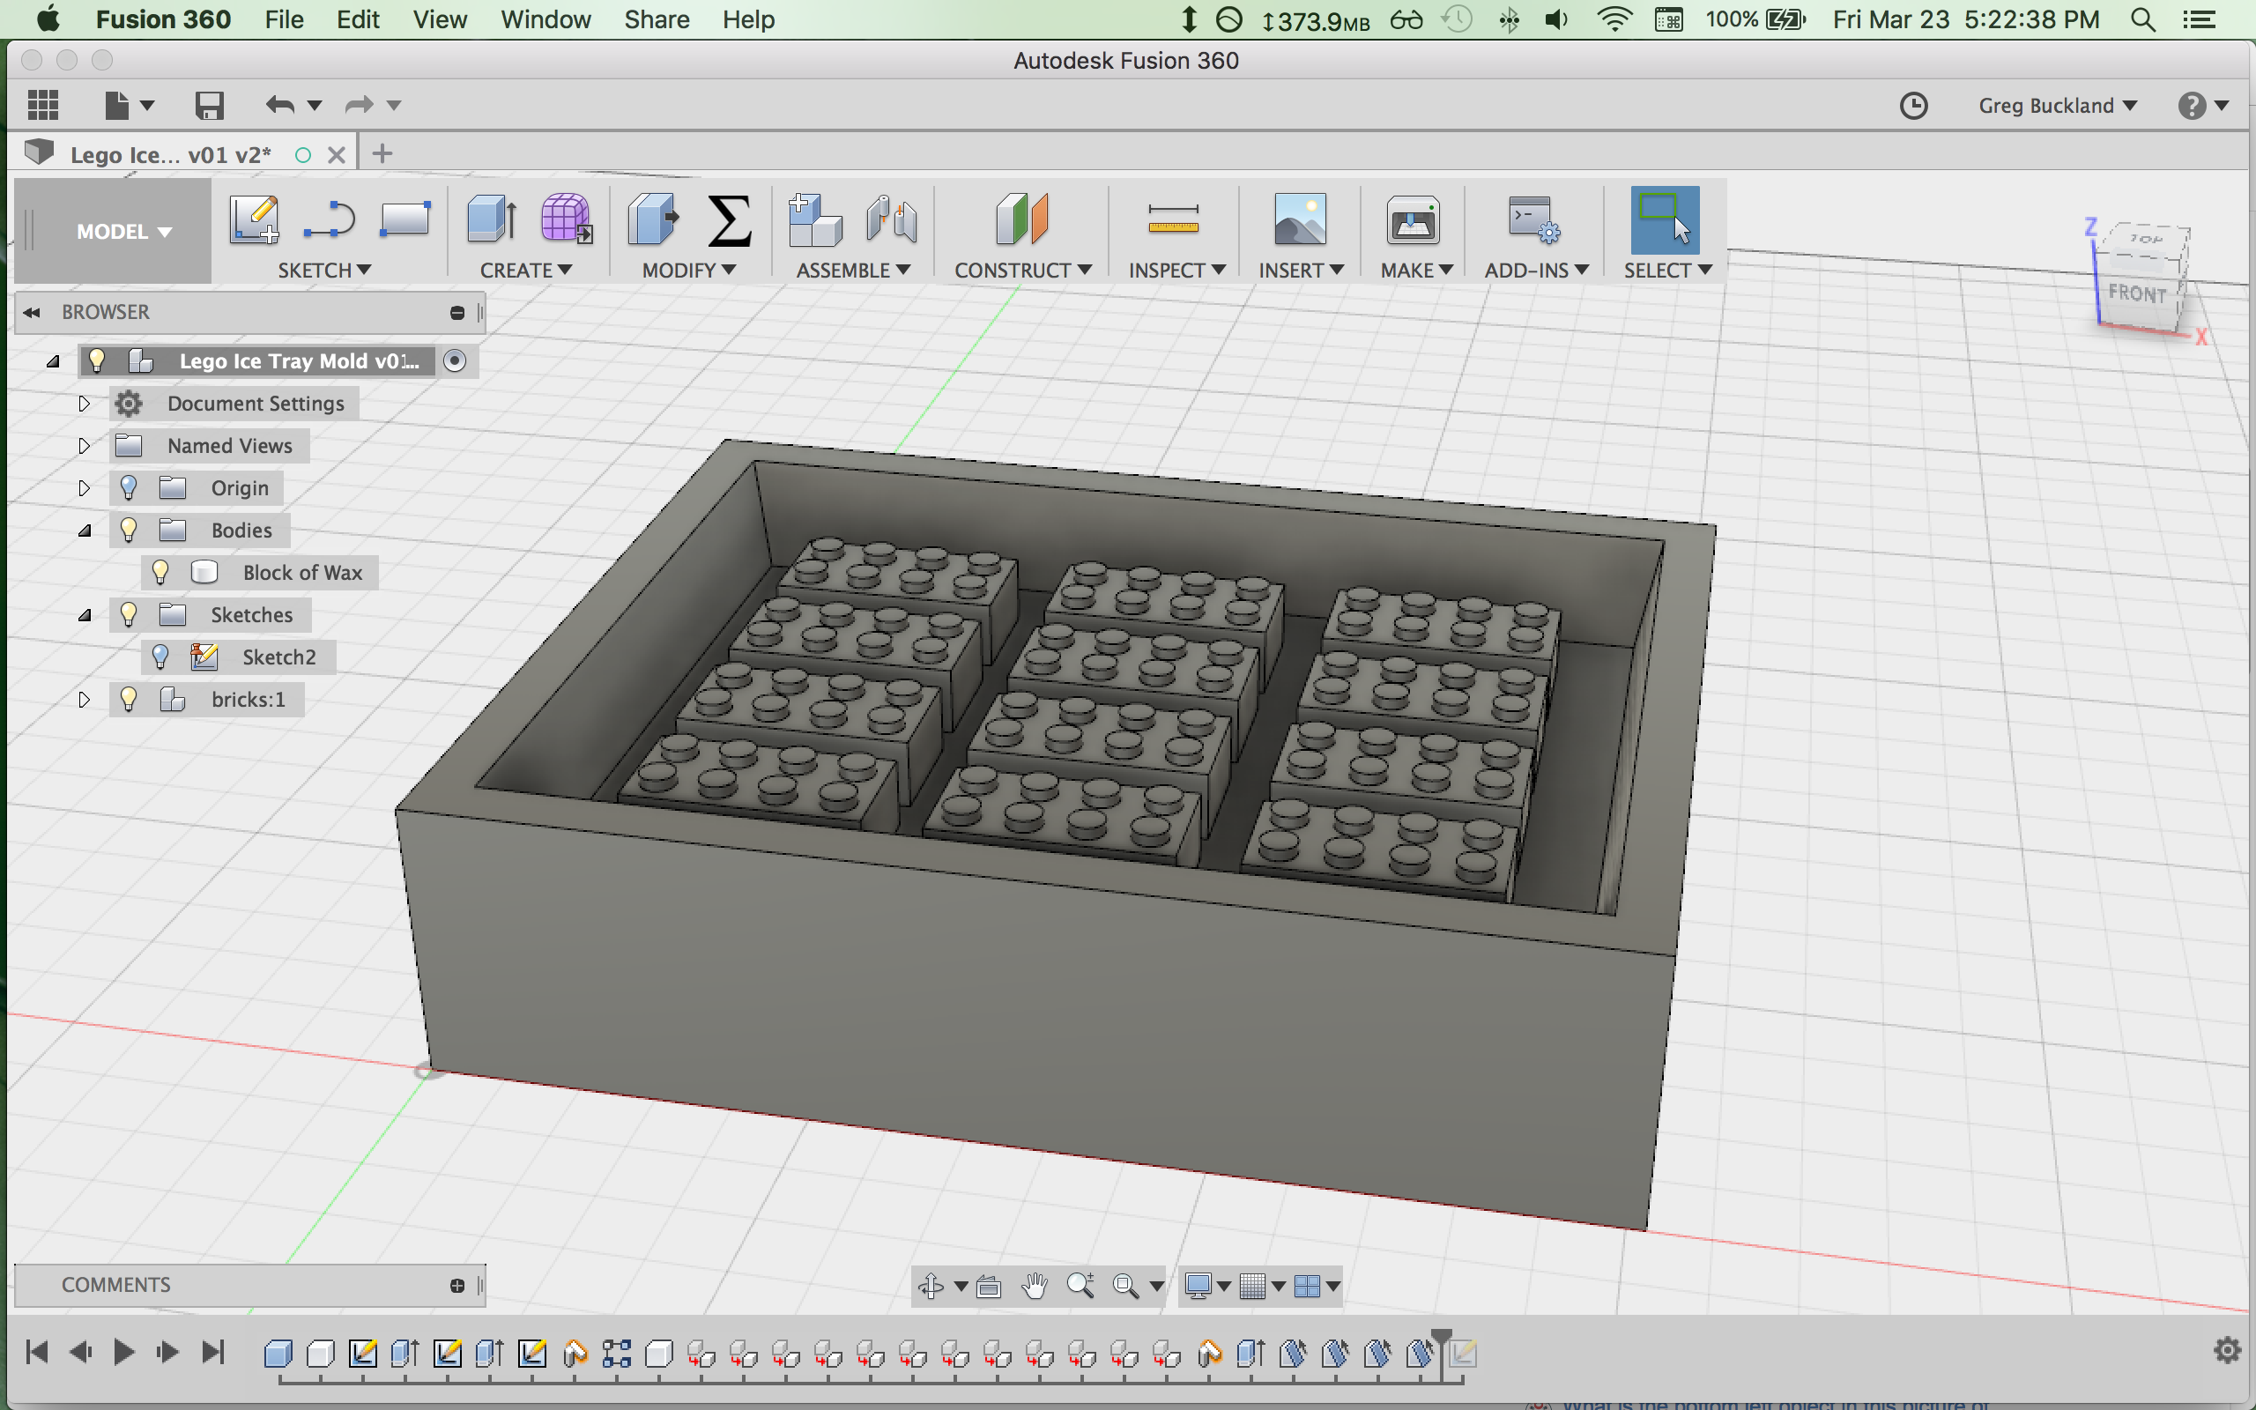
Task: Click the Save disk icon
Action: 209,106
